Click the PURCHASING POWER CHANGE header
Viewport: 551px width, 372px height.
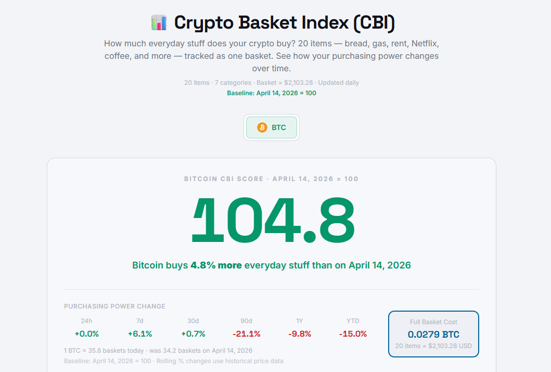tap(114, 306)
